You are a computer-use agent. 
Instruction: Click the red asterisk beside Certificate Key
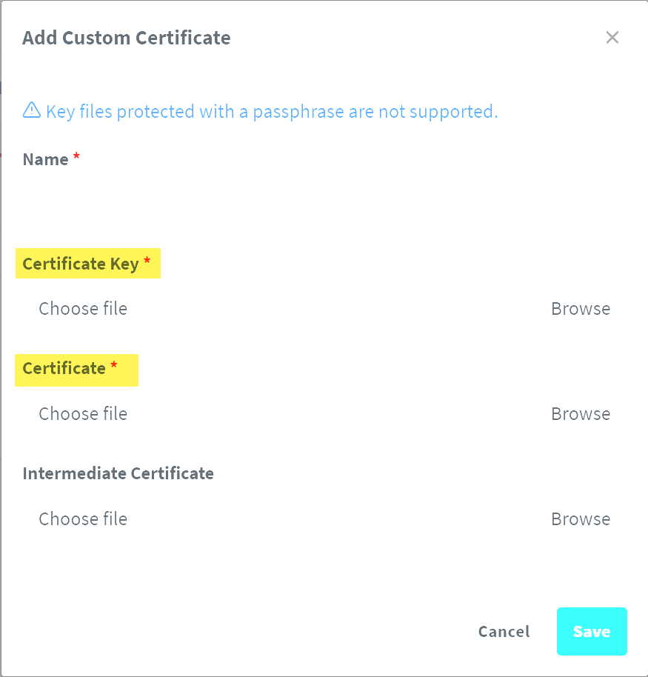coord(147,262)
